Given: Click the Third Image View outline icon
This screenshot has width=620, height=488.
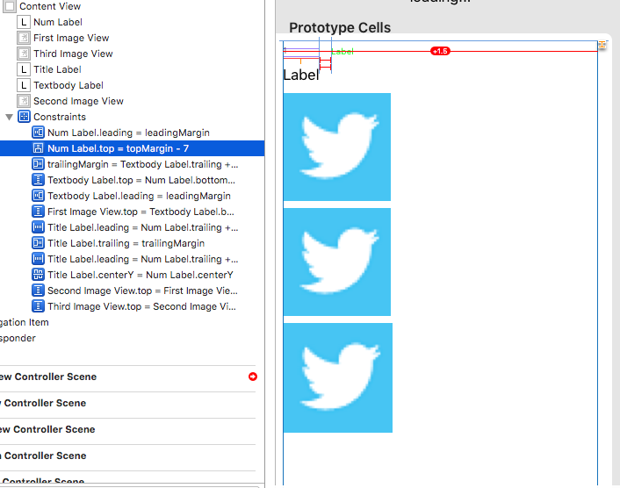Looking at the screenshot, I should (x=24, y=54).
